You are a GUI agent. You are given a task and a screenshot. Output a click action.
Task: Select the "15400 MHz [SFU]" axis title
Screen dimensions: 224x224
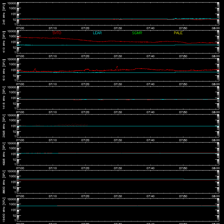[4, 210]
